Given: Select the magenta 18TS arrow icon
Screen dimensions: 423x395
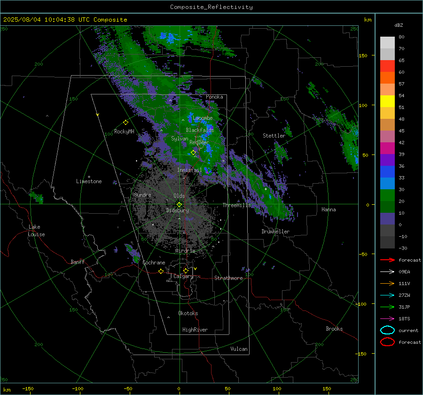Looking at the screenshot, I should [387, 319].
